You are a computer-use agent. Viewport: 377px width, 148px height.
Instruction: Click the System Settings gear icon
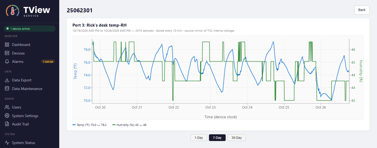(x=7, y=116)
